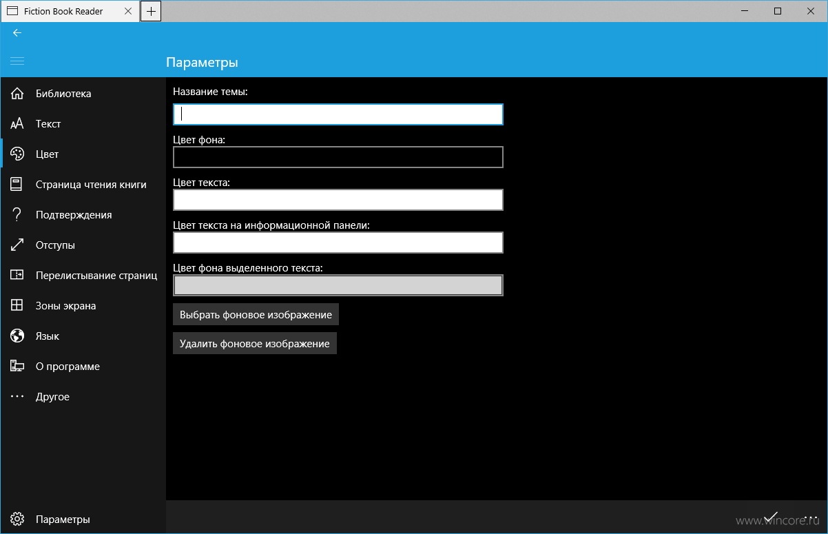This screenshot has height=534, width=828.
Task: Open Подтверждения settings
Action: tap(83, 215)
